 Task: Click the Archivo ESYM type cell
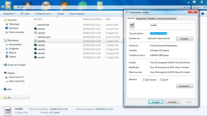coord(112,37)
